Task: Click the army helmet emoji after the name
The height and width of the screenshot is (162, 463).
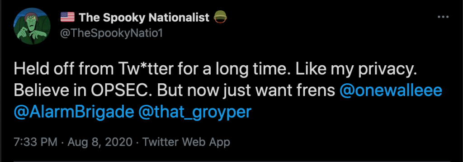Action: point(220,18)
